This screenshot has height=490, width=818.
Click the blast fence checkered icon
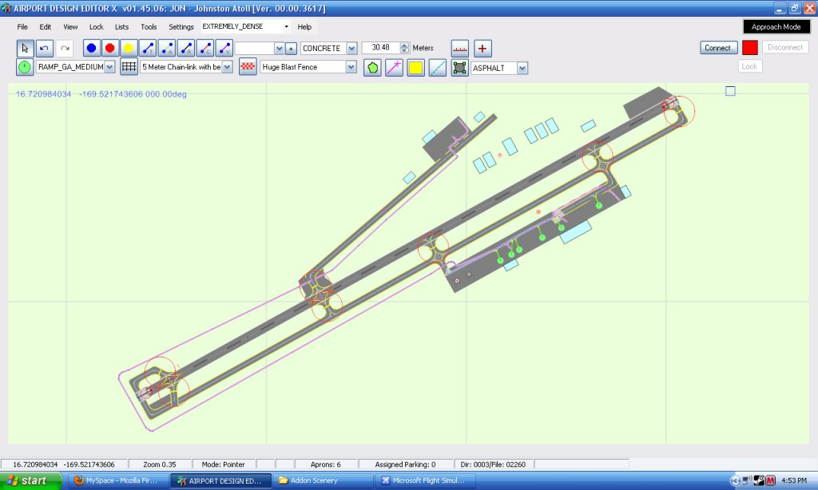(248, 67)
